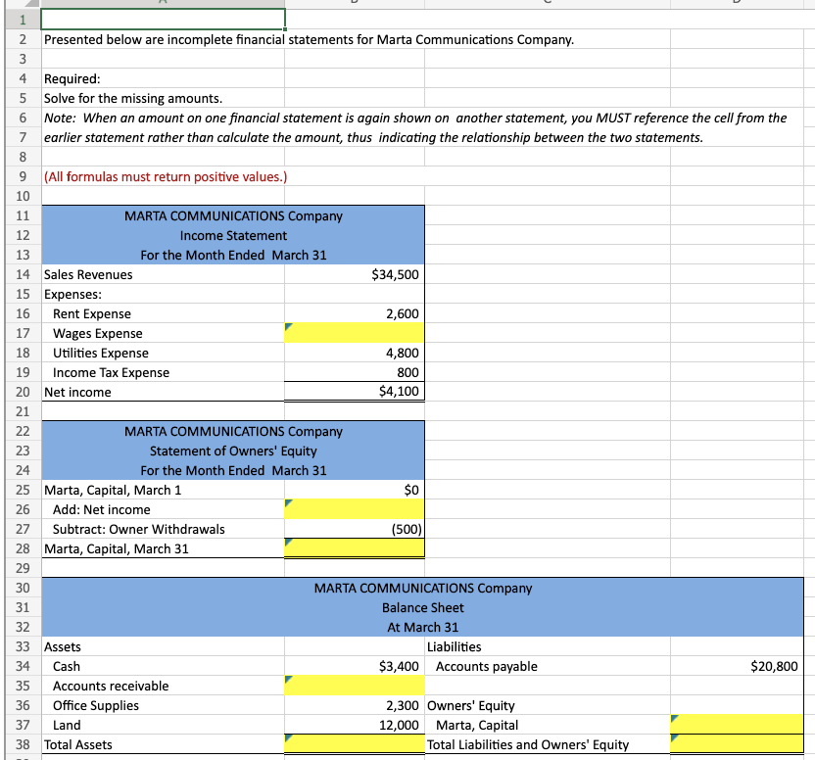Select the 'Net income' label in row 20
The width and height of the screenshot is (815, 760).
pyautogui.click(x=77, y=392)
